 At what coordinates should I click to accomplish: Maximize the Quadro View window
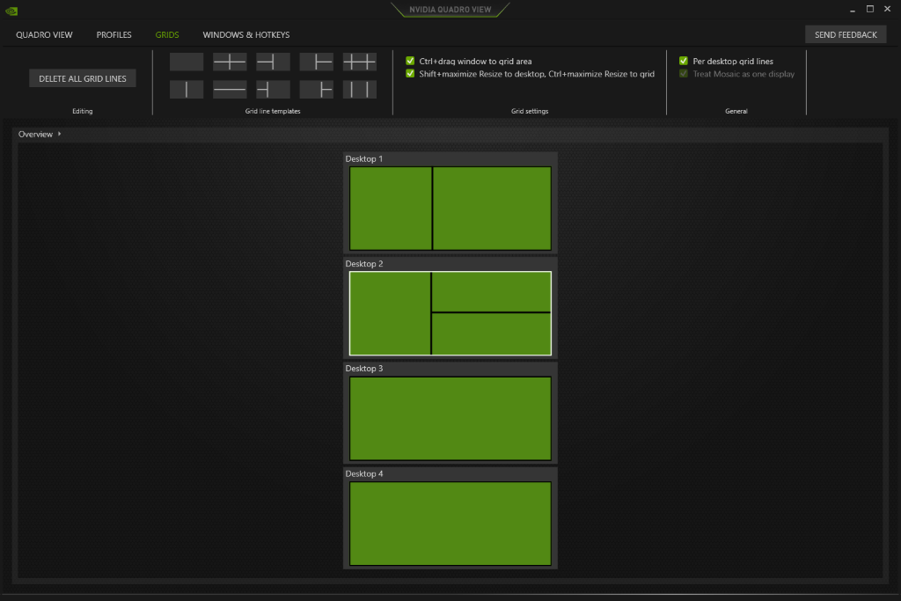click(870, 9)
